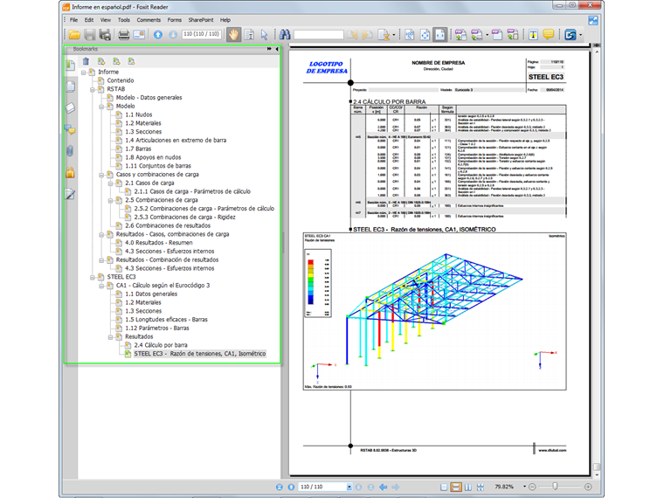Select bookmark 2.4 Cálculo por barra

[161, 345]
